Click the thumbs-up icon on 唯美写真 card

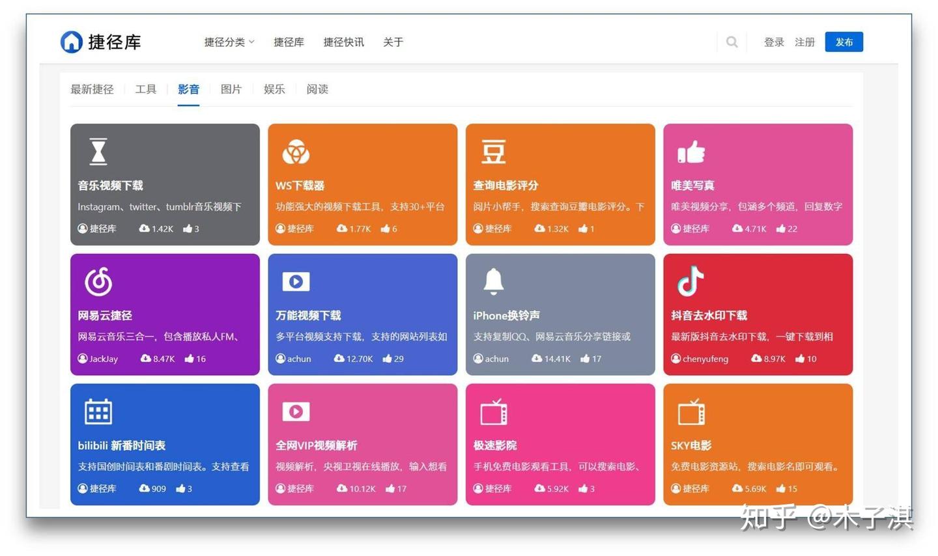pyautogui.click(x=691, y=152)
